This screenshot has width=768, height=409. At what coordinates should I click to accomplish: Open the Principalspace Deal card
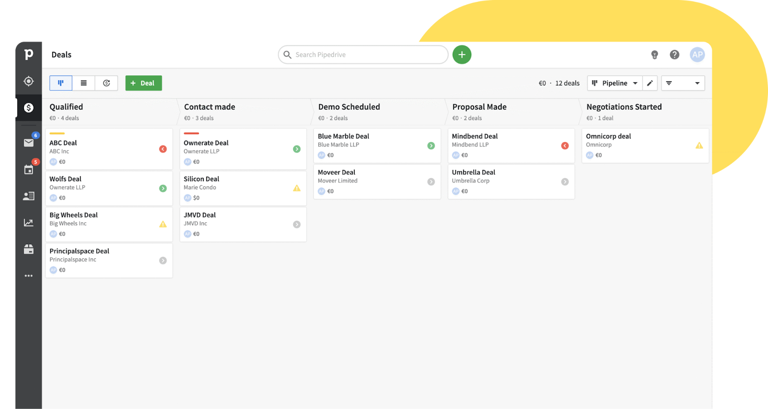[x=109, y=260]
